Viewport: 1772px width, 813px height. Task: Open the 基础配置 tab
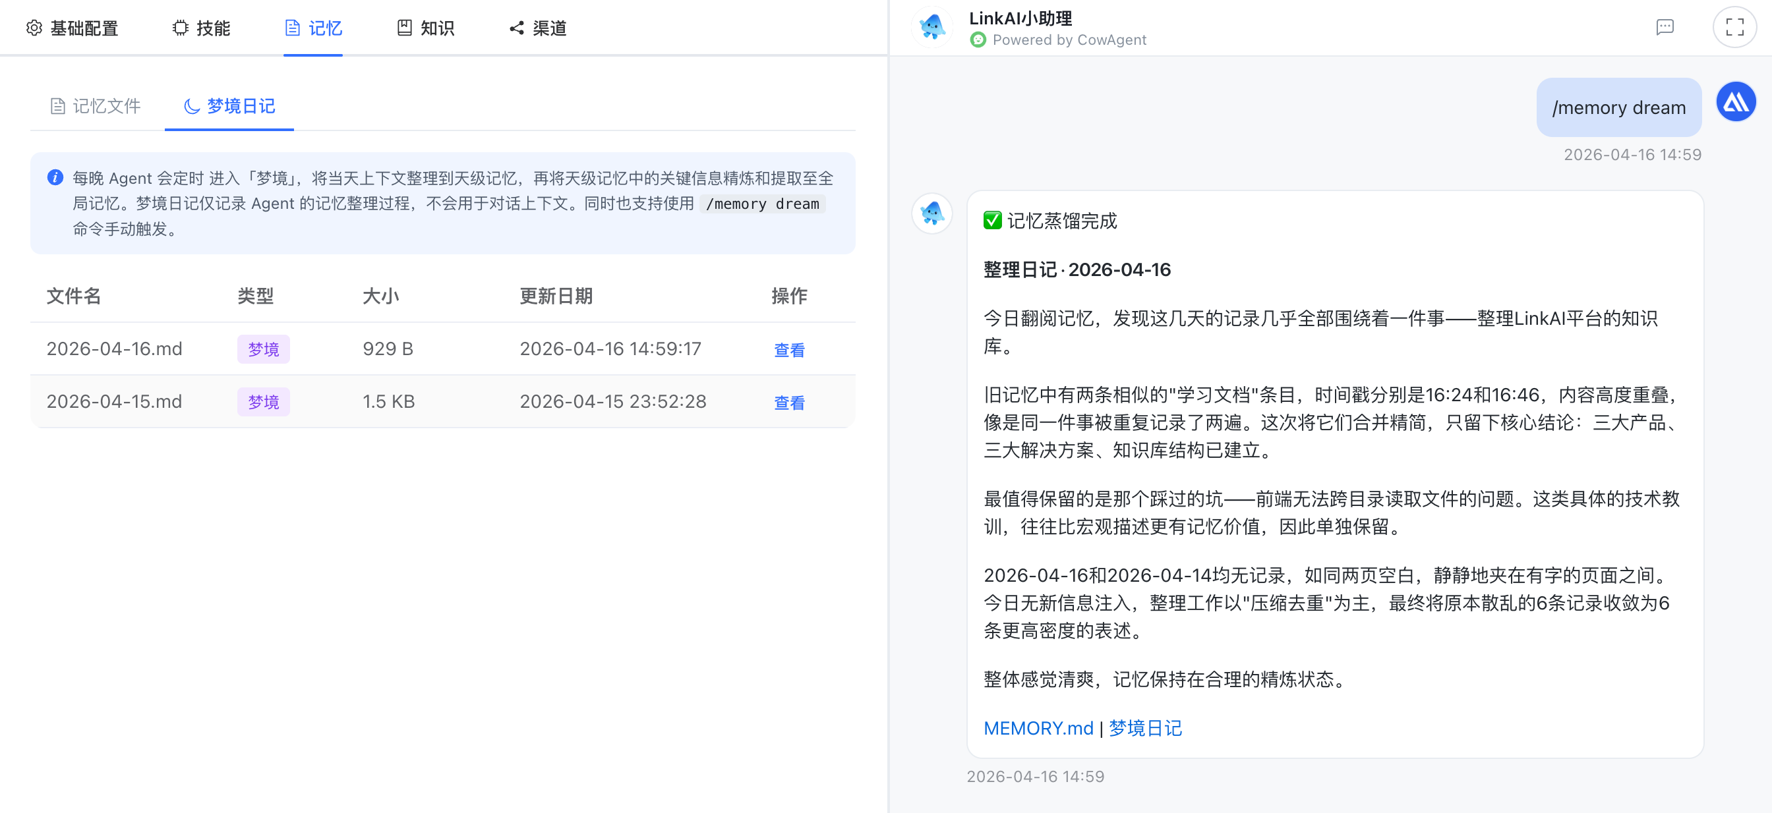coord(73,28)
